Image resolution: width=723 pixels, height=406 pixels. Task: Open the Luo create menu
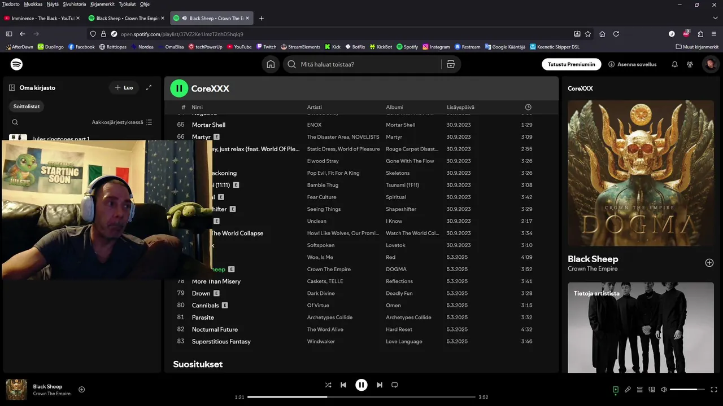point(124,87)
